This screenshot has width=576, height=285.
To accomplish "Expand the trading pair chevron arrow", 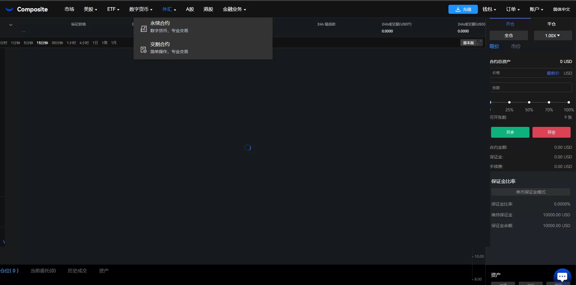I will pyautogui.click(x=11, y=25).
